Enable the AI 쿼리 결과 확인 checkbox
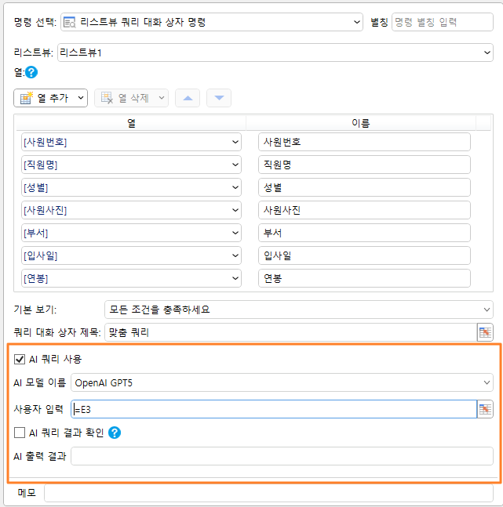 [x=20, y=433]
